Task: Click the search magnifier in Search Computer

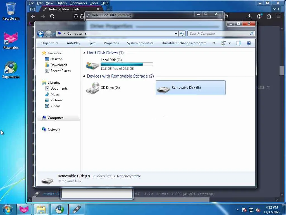Action: pyautogui.click(x=251, y=34)
